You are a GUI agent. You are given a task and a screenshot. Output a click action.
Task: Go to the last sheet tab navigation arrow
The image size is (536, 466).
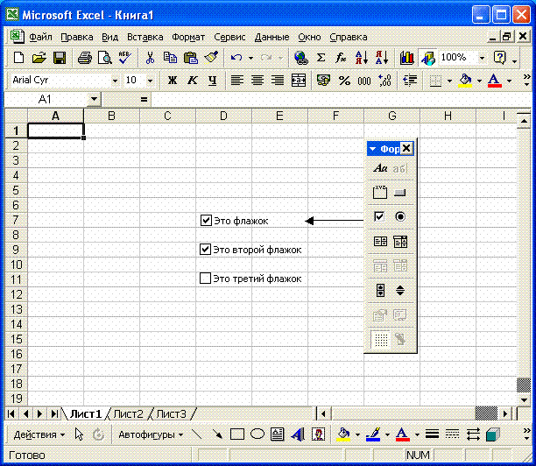click(x=54, y=414)
